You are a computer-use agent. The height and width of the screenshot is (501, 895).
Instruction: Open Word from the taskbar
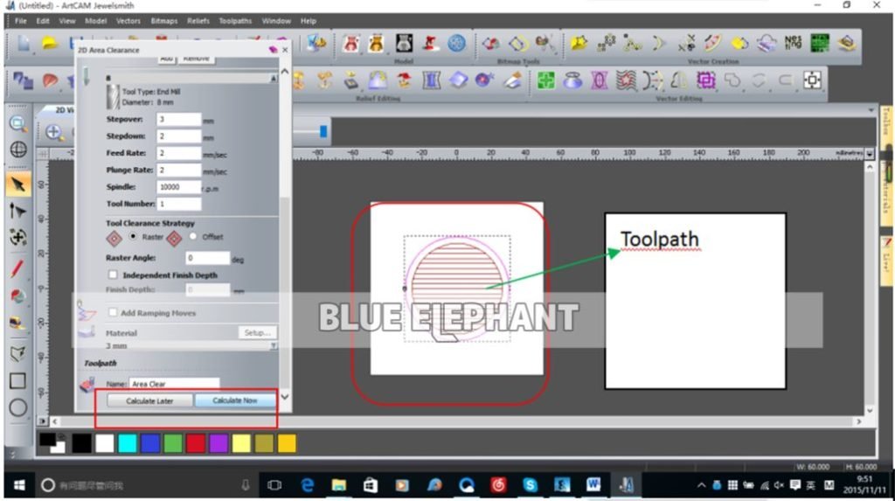click(593, 485)
